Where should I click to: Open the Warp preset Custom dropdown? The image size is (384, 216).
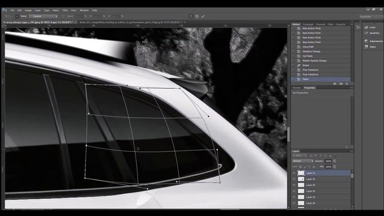43,16
